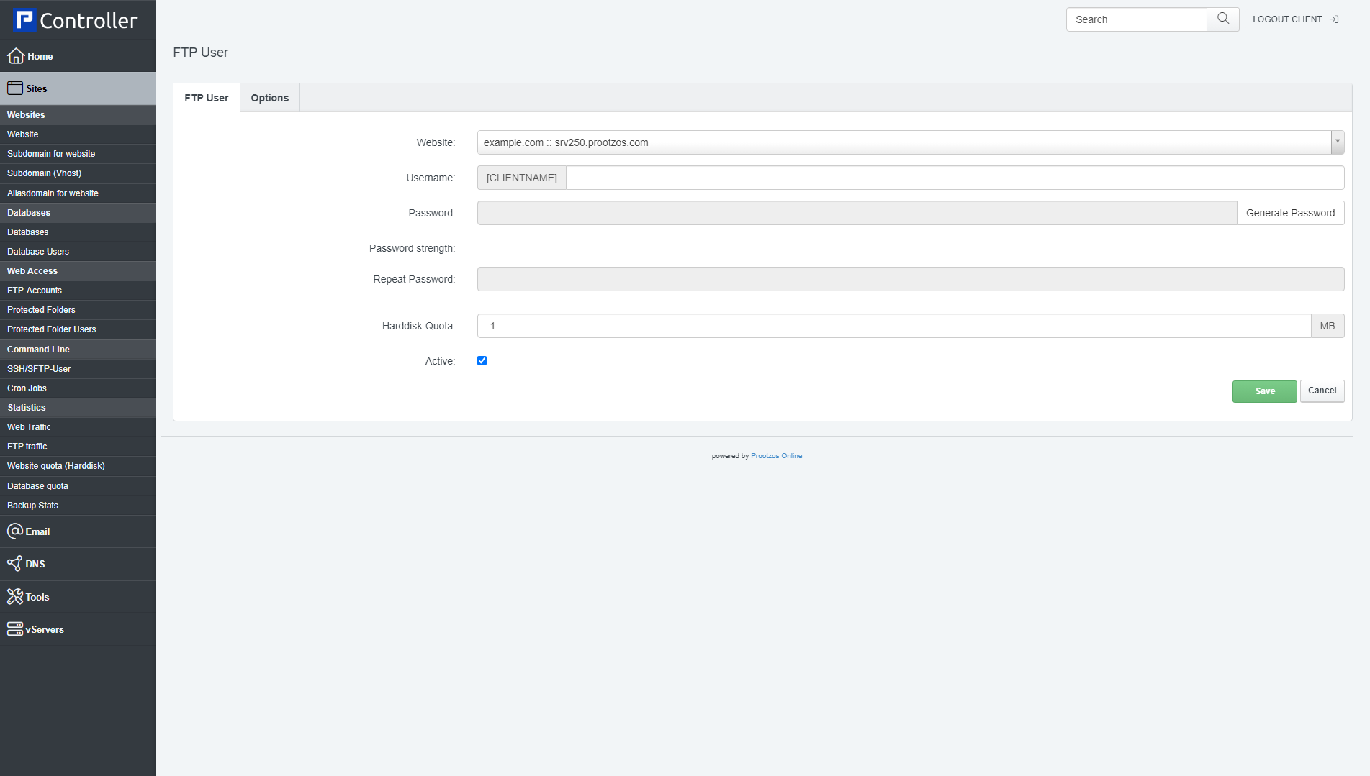Click the Username input field

[954, 178]
